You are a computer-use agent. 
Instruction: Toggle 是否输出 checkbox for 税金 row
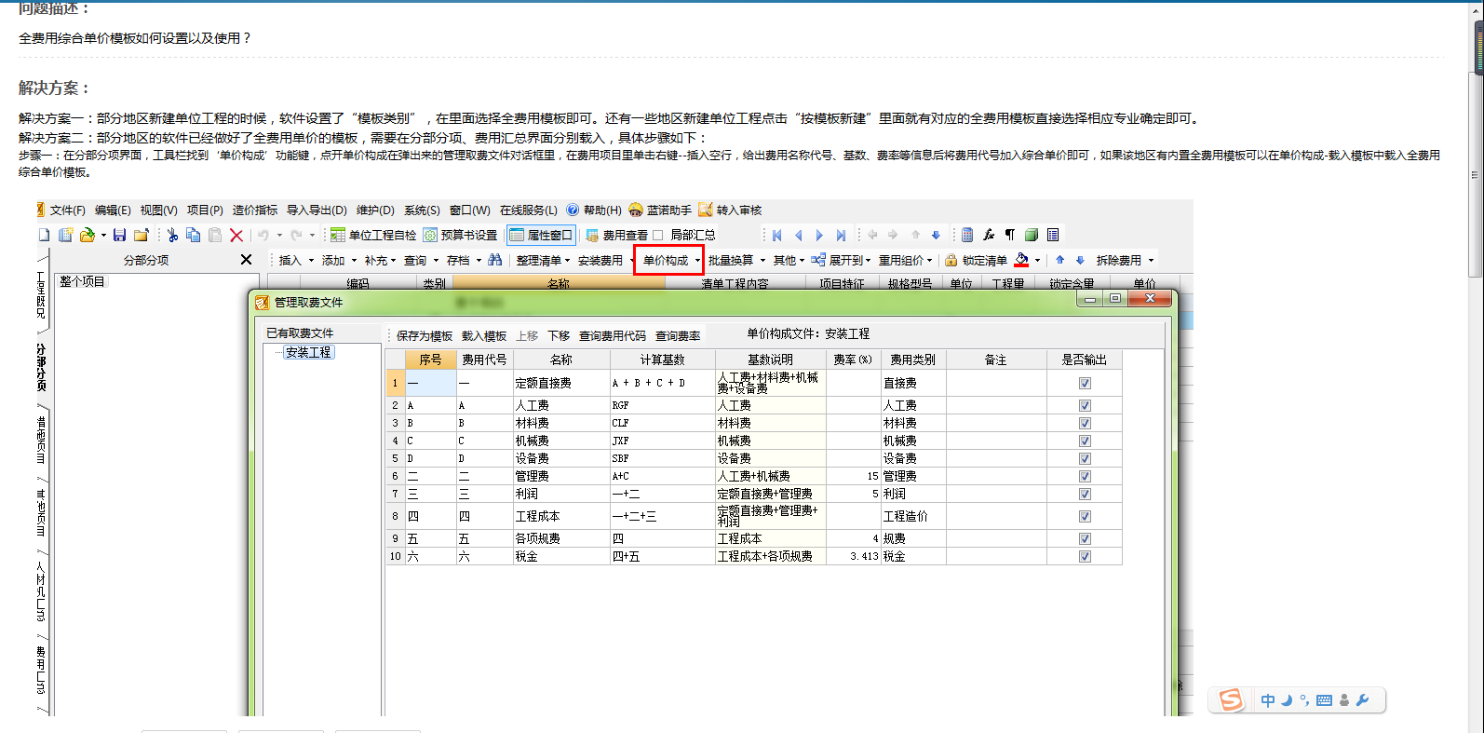1085,556
